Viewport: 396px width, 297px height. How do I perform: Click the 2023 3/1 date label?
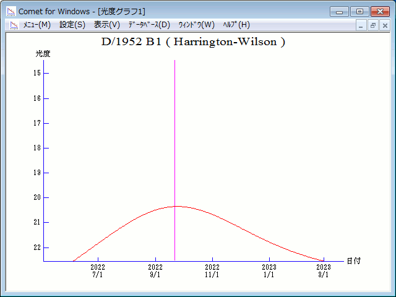[324, 271]
